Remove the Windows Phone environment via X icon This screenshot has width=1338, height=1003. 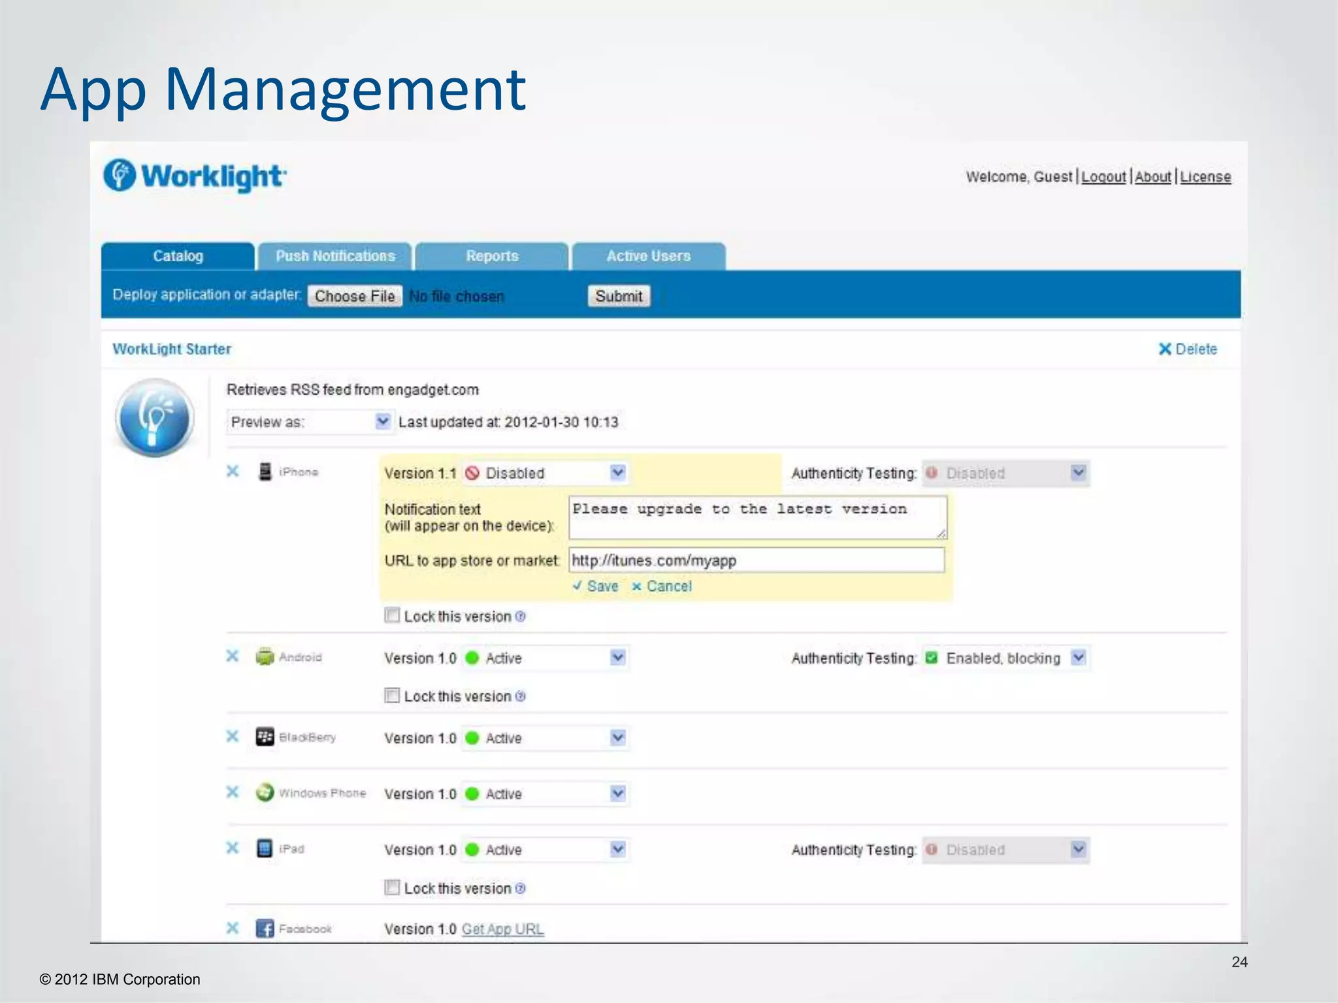[233, 791]
